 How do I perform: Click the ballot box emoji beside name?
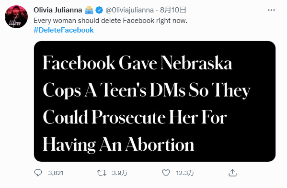tap(89, 10)
